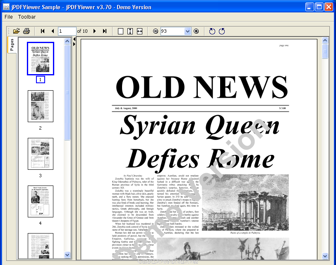Expand thumbnail pane with right splitter arrow
This screenshot has width=336, height=265.
(74, 44)
